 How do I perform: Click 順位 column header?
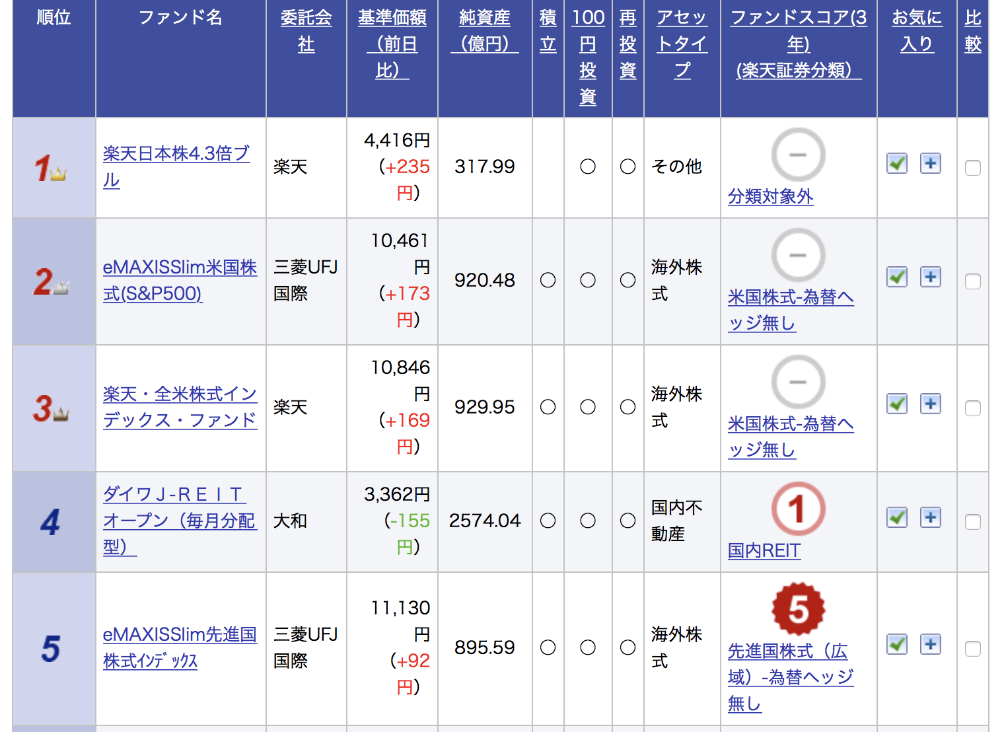[54, 18]
